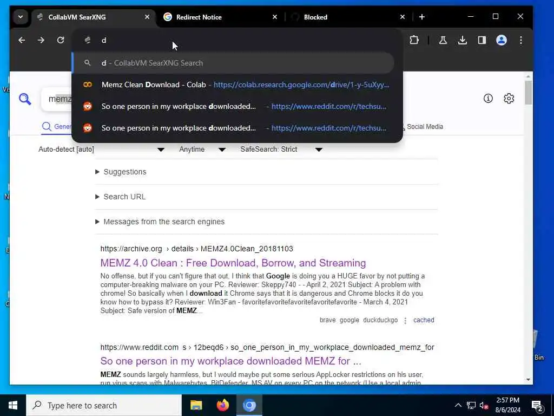Choose the 'd - CollabVM SearXNG Search' suggestion
Viewport: 554px width, 416px height.
(x=233, y=63)
